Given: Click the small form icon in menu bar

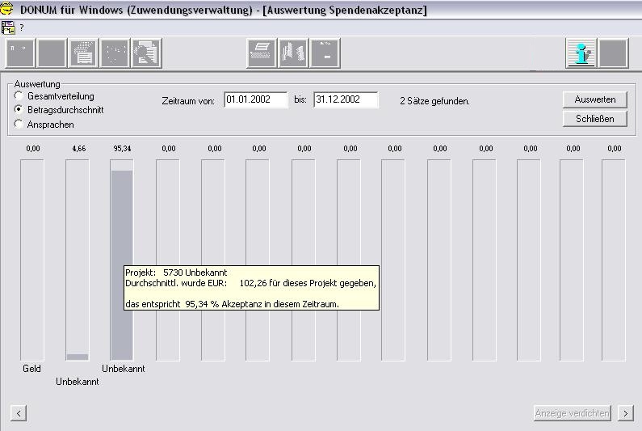Looking at the screenshot, I should 8,27.
